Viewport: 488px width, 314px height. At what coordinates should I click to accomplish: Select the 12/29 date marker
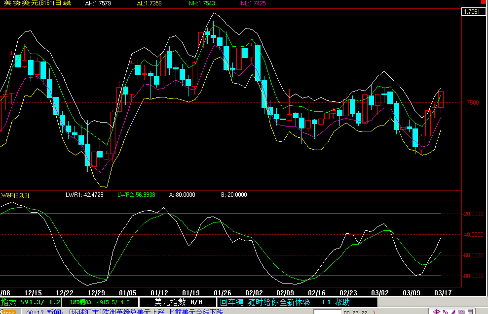[96, 293]
